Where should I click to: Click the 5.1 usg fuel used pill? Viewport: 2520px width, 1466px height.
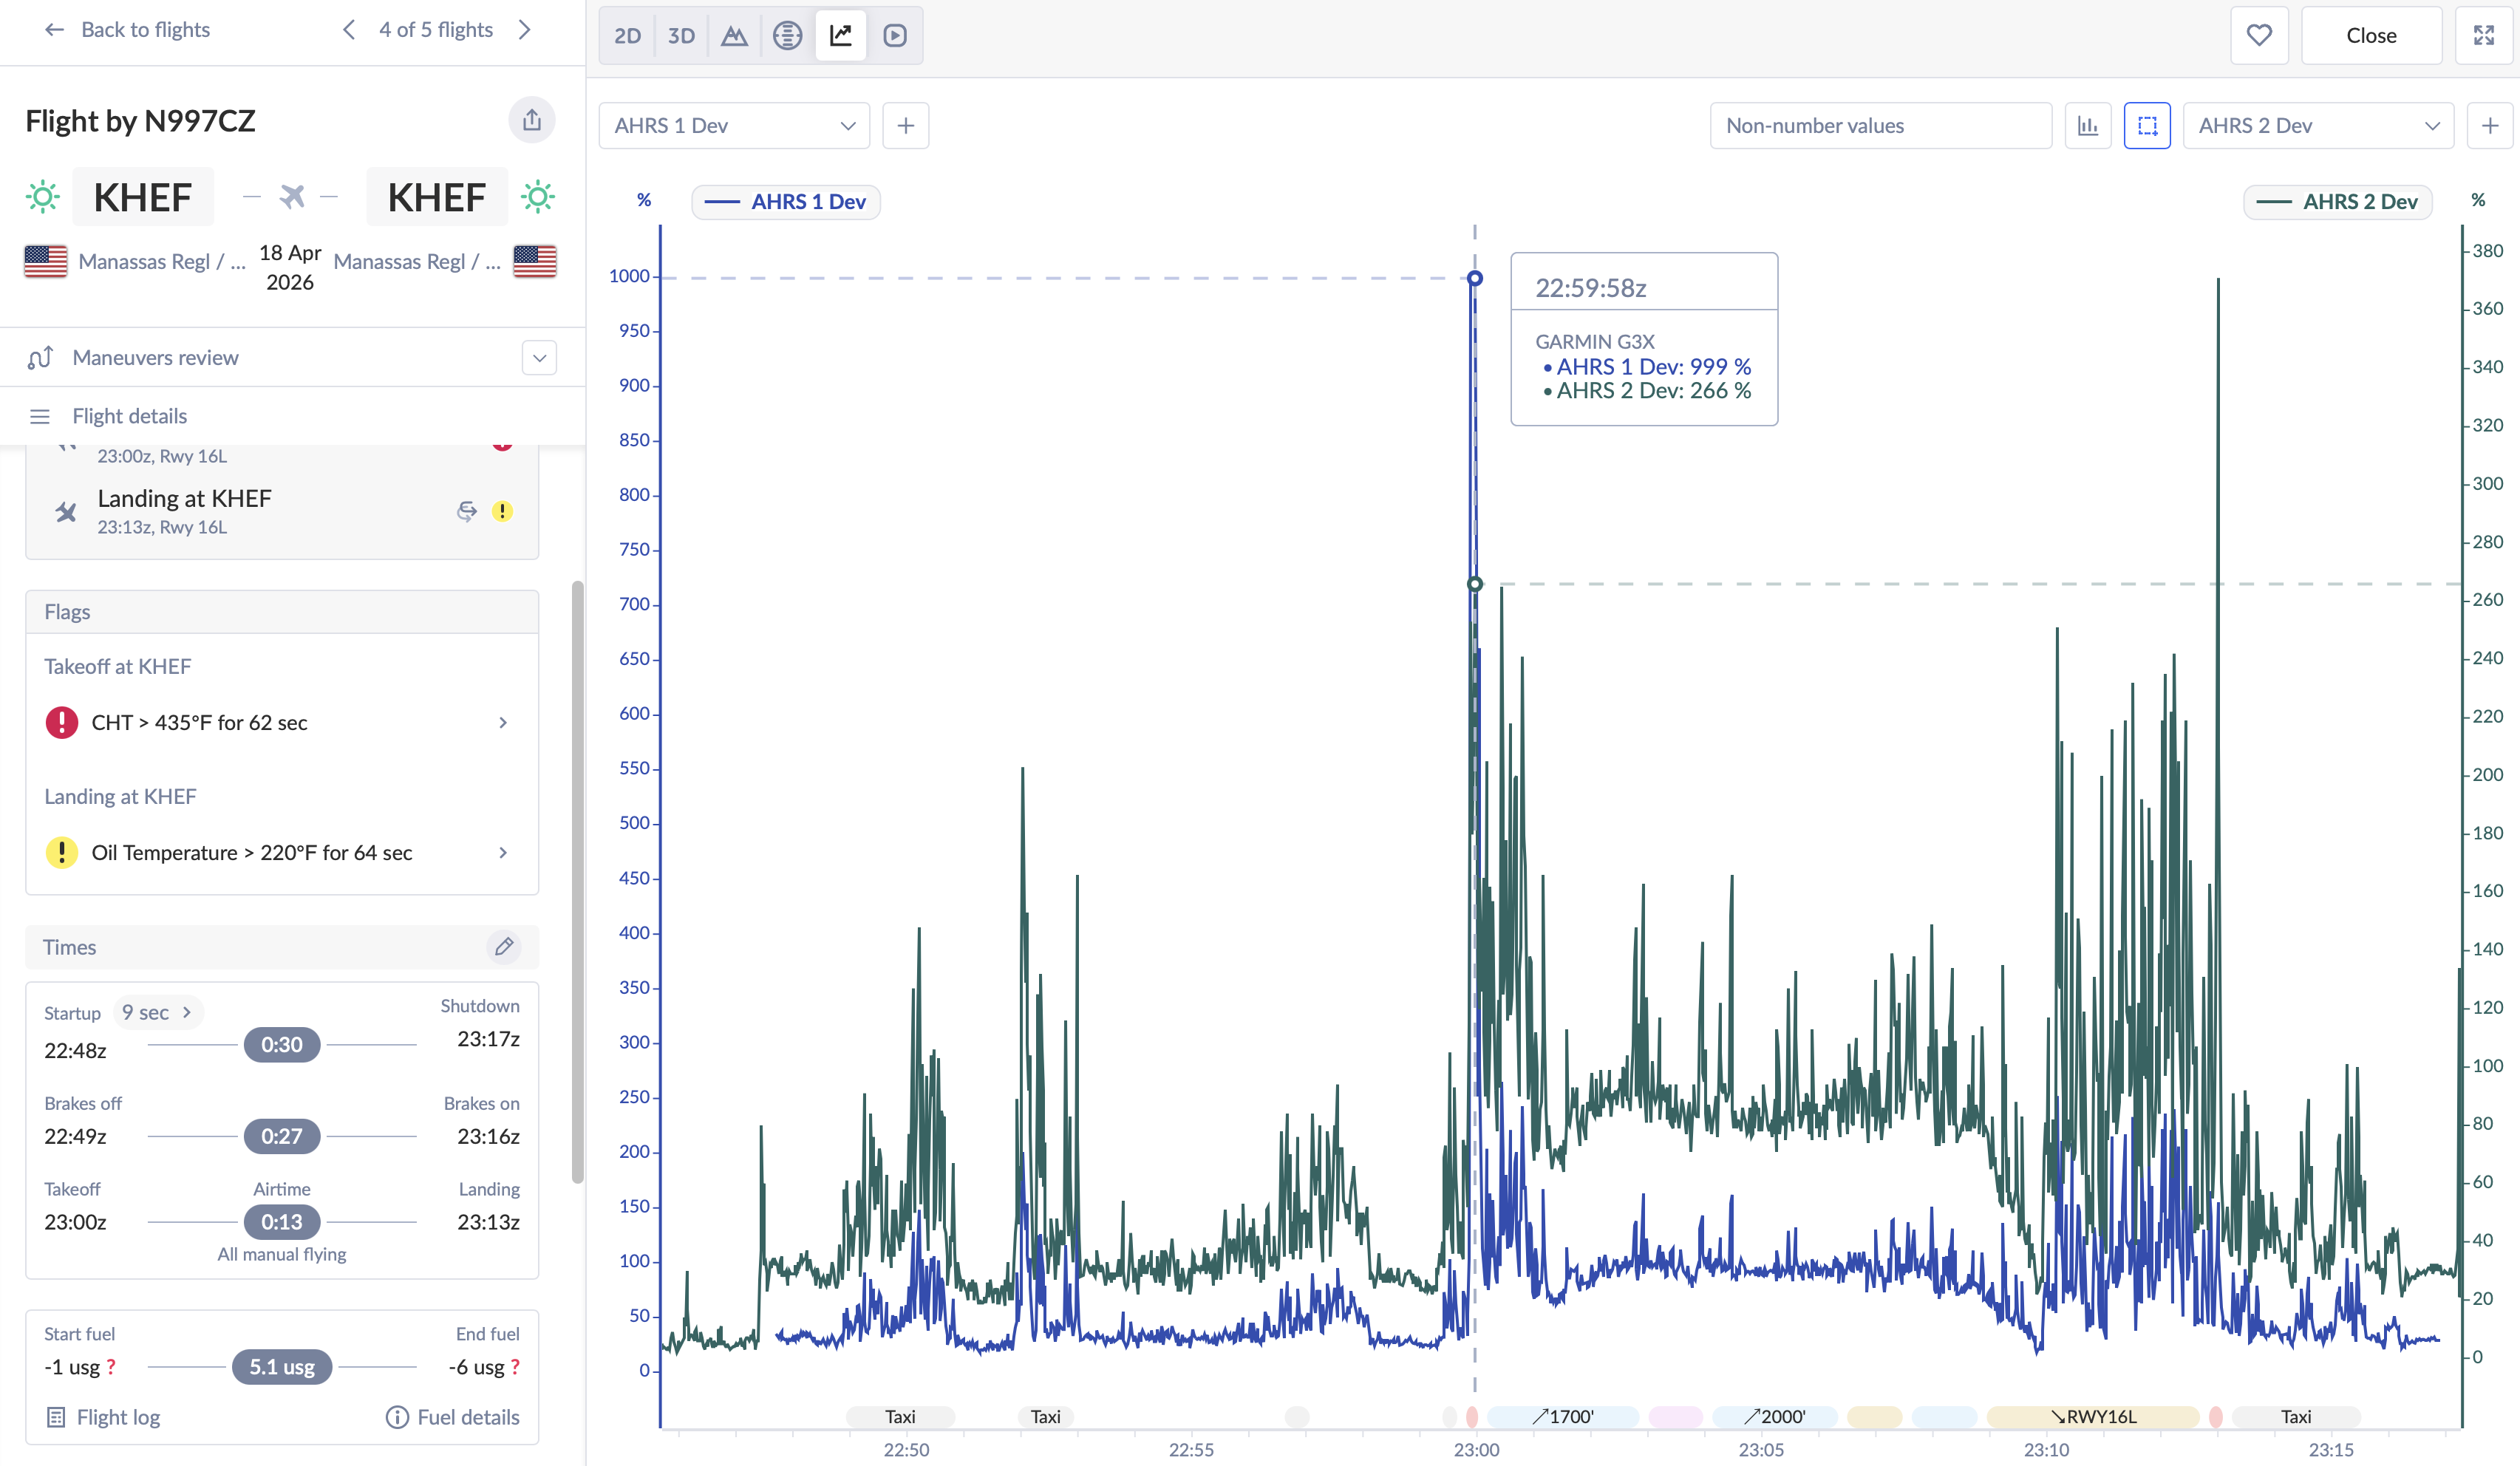[282, 1367]
